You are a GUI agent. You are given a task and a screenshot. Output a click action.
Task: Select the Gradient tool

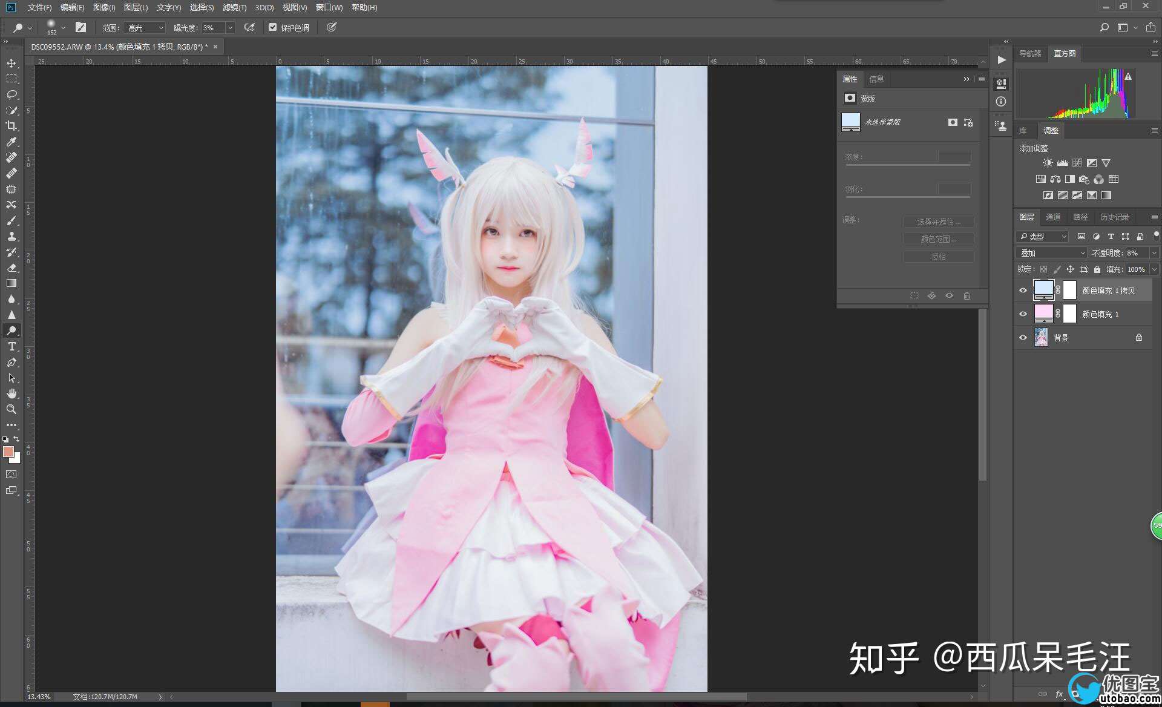click(x=11, y=283)
